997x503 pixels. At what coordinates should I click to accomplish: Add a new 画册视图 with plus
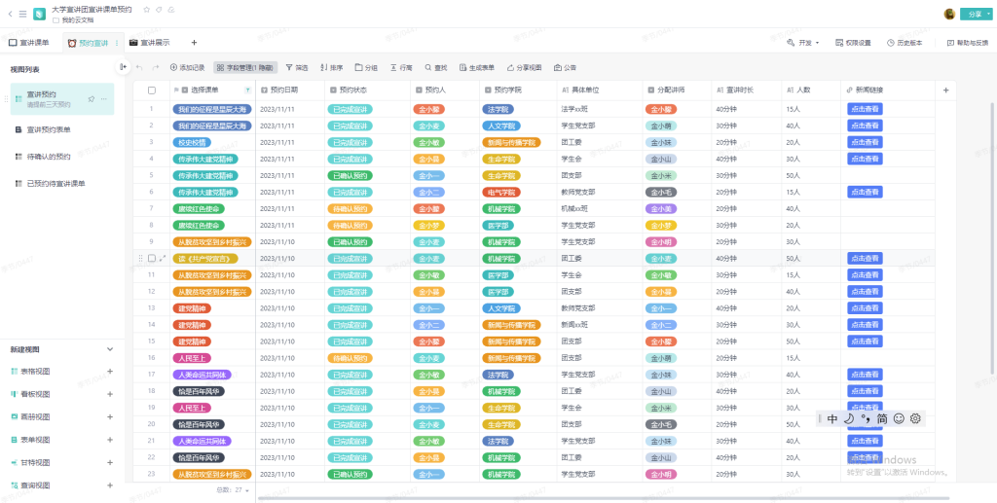[x=110, y=417]
